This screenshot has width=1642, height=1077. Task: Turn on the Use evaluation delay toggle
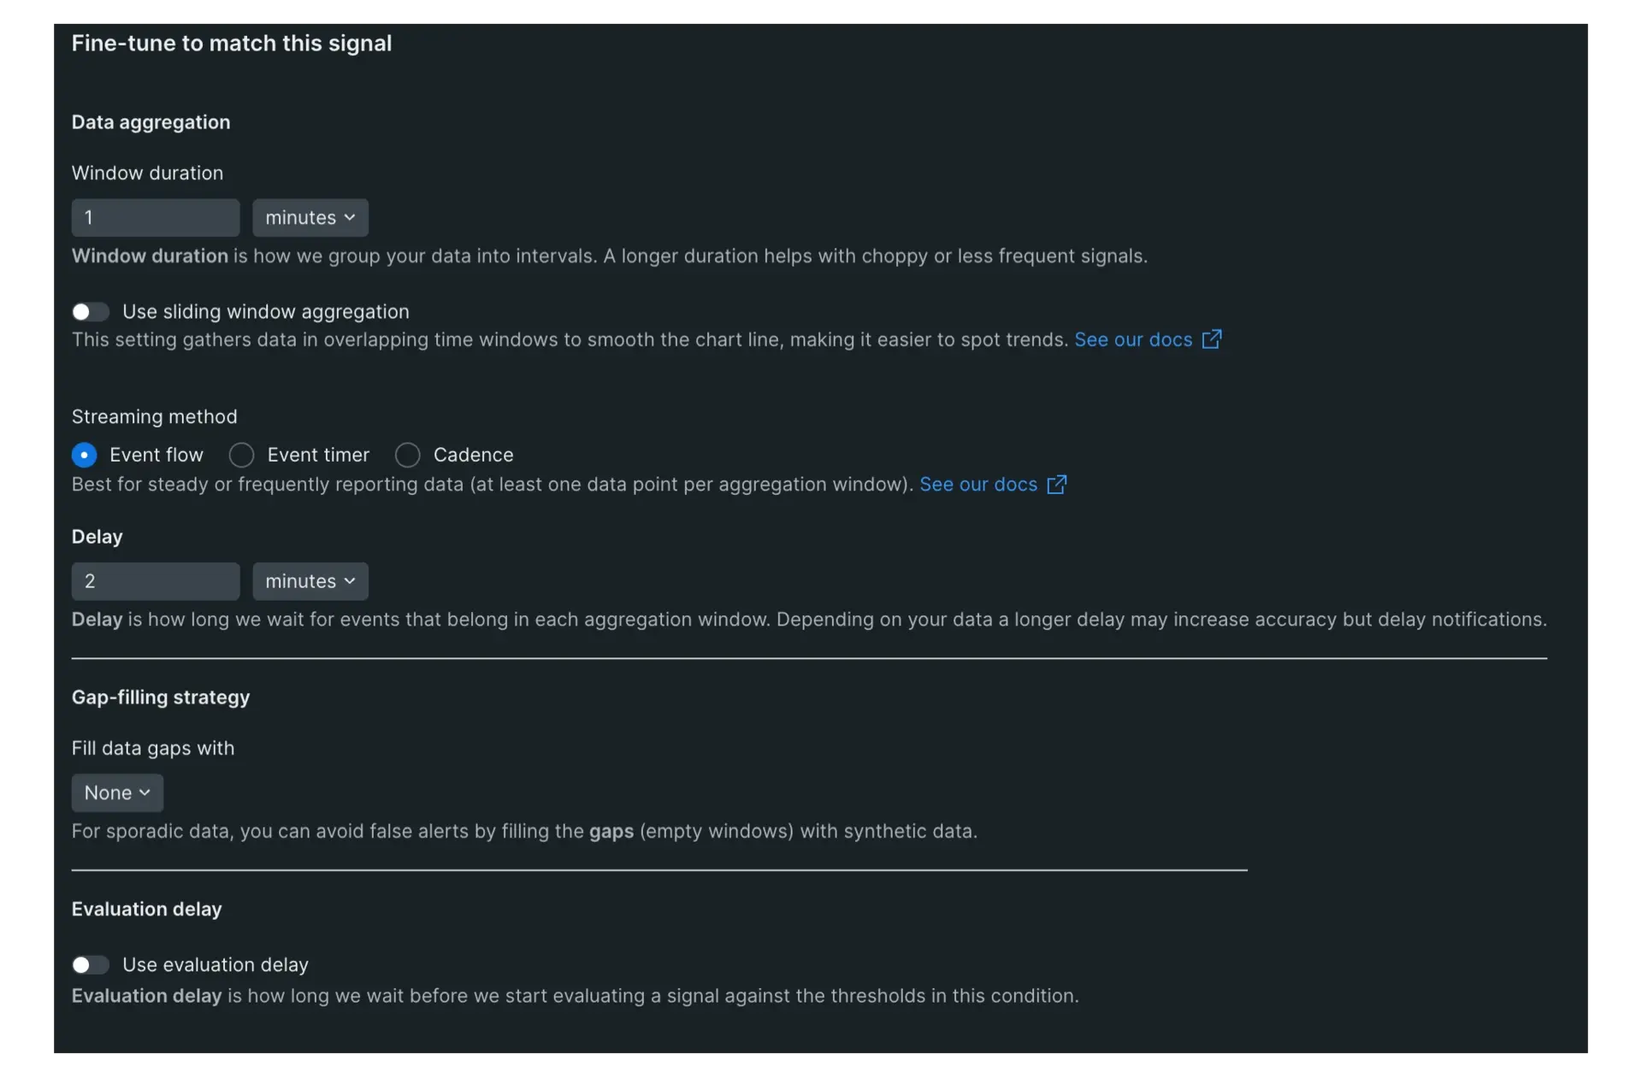pos(90,965)
